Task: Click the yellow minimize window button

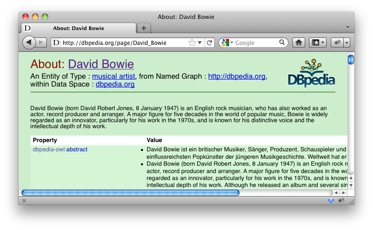Action: (x=35, y=17)
